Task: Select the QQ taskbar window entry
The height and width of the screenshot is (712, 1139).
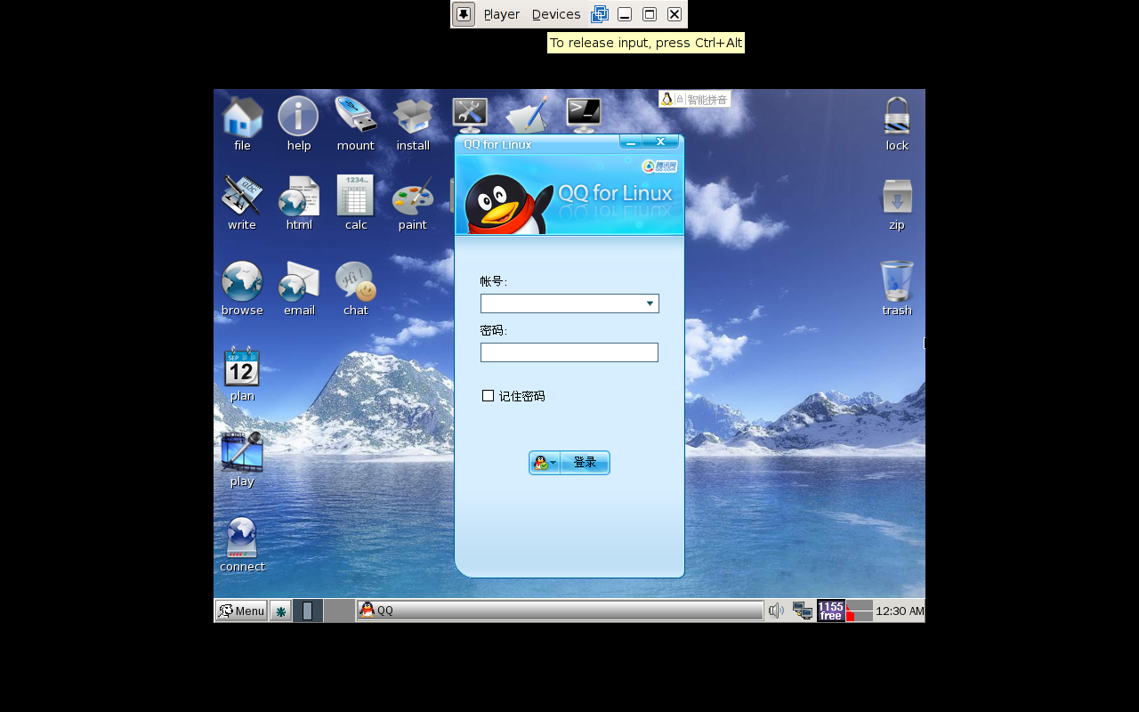Action: click(x=560, y=611)
